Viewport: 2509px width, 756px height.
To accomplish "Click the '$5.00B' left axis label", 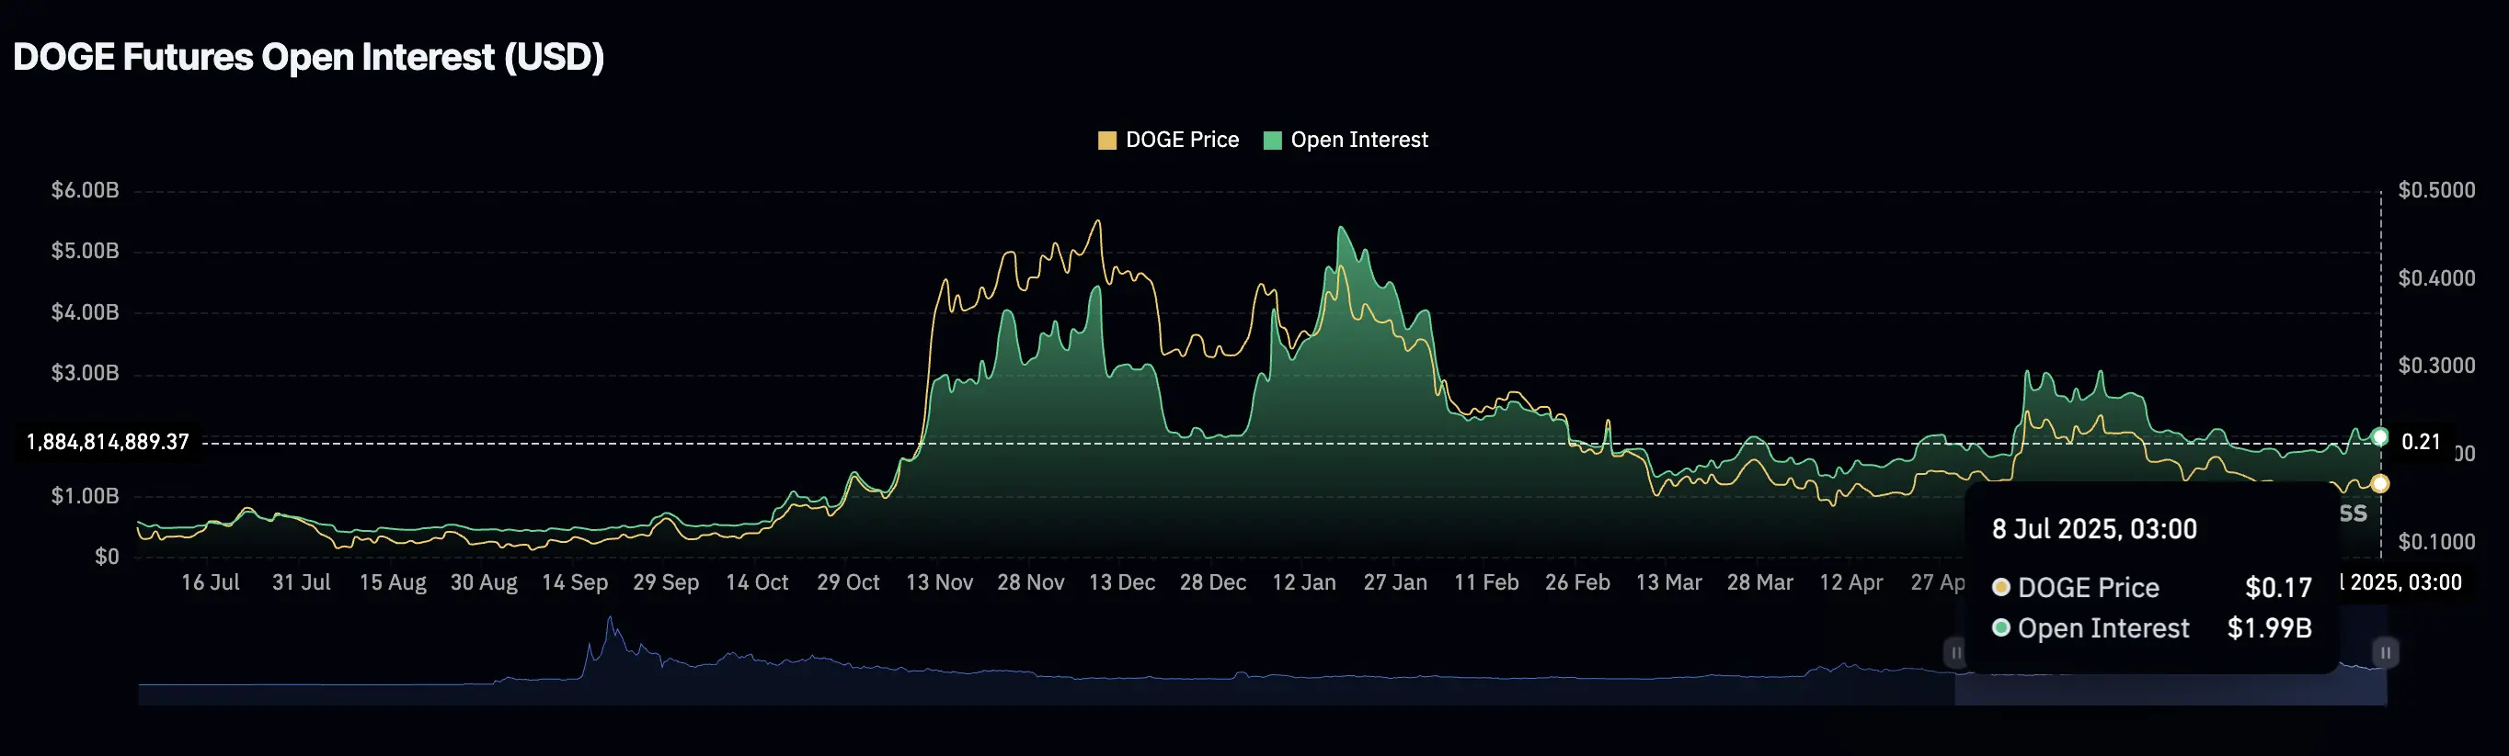I will 86,252.
